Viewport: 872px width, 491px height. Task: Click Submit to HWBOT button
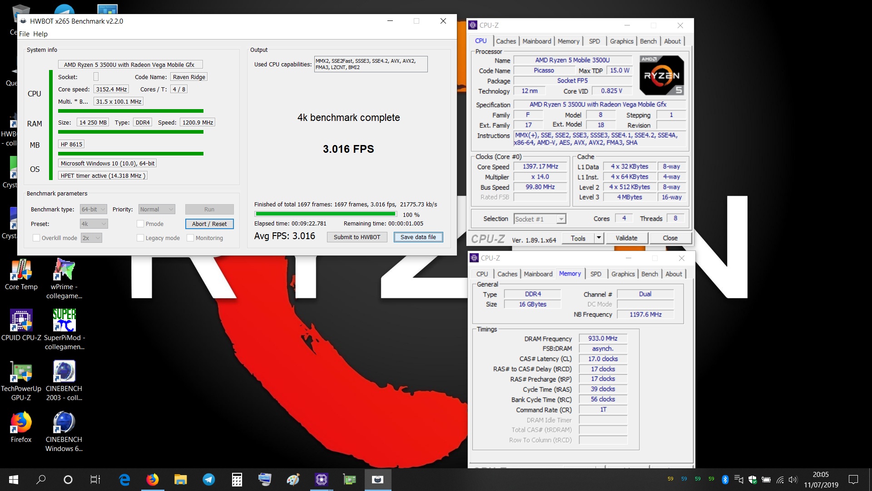click(x=357, y=237)
